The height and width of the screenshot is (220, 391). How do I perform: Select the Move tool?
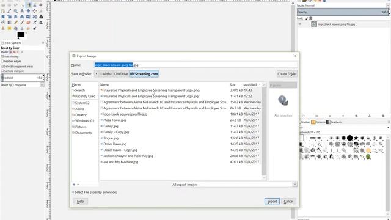coord(28,11)
